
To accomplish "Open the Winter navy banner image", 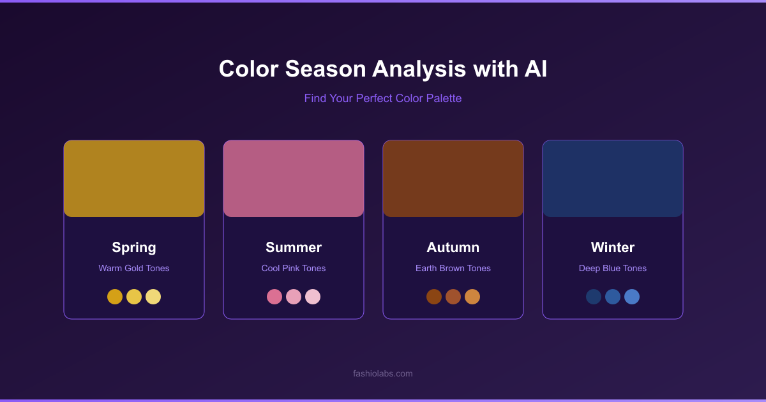I will point(613,179).
